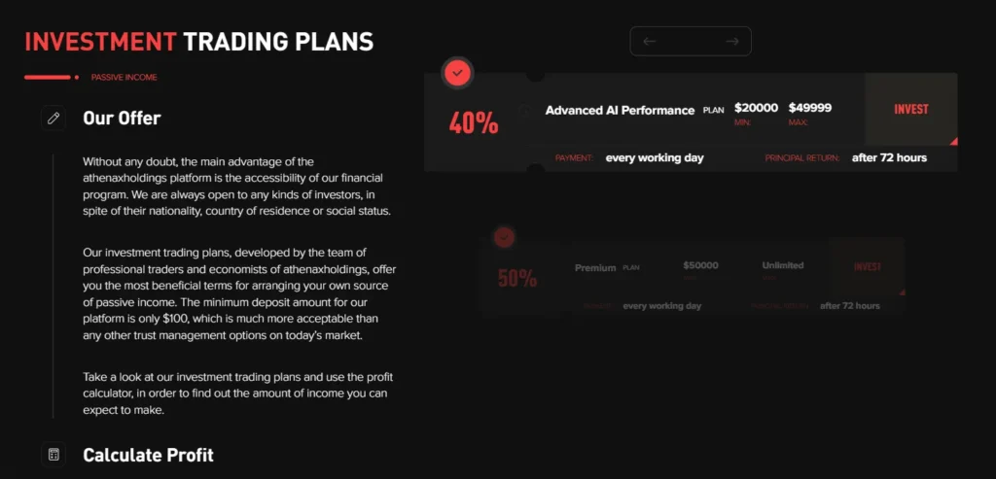Expand the Calculate Profit section heading
Screen dimensions: 996x479
(x=148, y=455)
